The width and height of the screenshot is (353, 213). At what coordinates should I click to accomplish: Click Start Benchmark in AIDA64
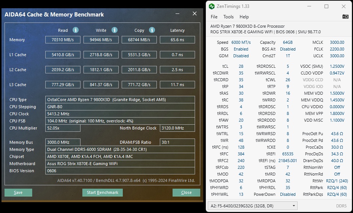pyautogui.click(x=103, y=192)
